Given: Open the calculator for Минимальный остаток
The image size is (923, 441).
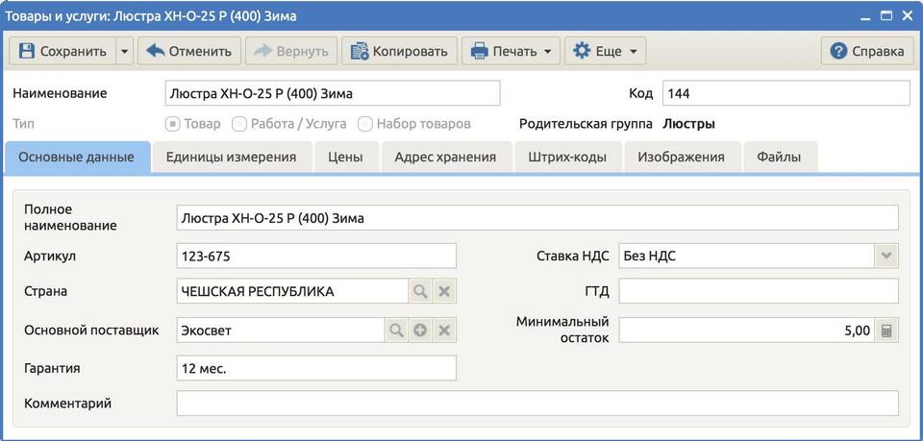Looking at the screenshot, I should click(x=886, y=331).
